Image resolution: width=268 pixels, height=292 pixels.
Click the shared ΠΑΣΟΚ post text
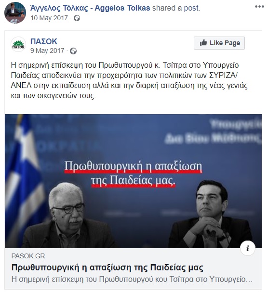coord(129,80)
